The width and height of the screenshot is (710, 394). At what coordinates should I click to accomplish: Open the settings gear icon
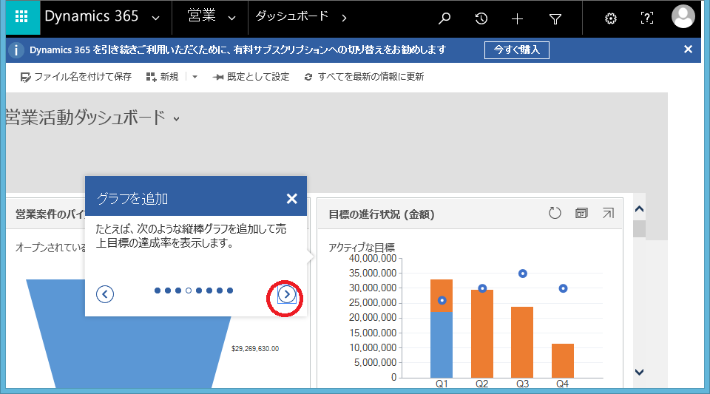[611, 18]
